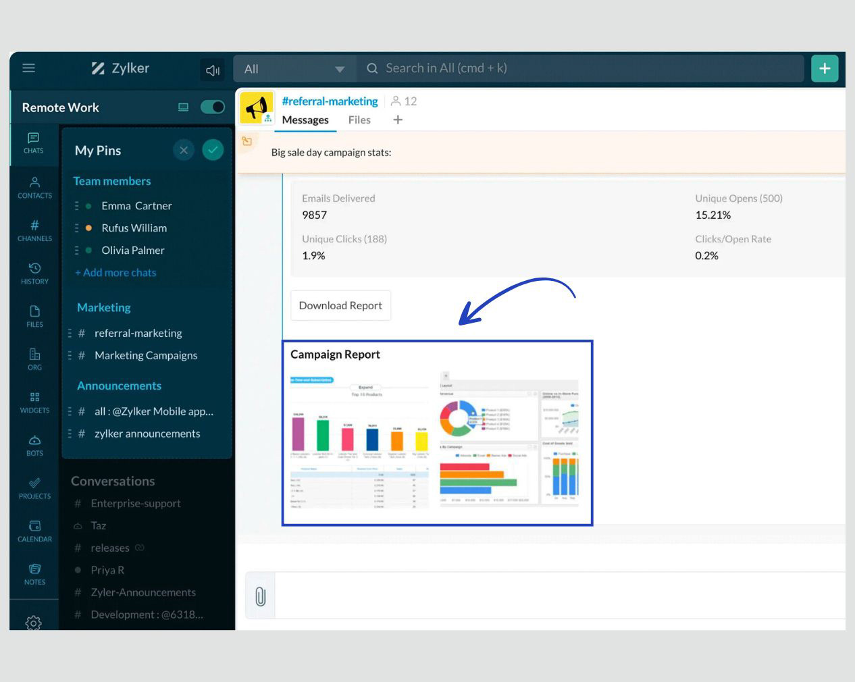Image resolution: width=855 pixels, height=682 pixels.
Task: Open Widgets in the sidebar
Action: click(x=34, y=402)
